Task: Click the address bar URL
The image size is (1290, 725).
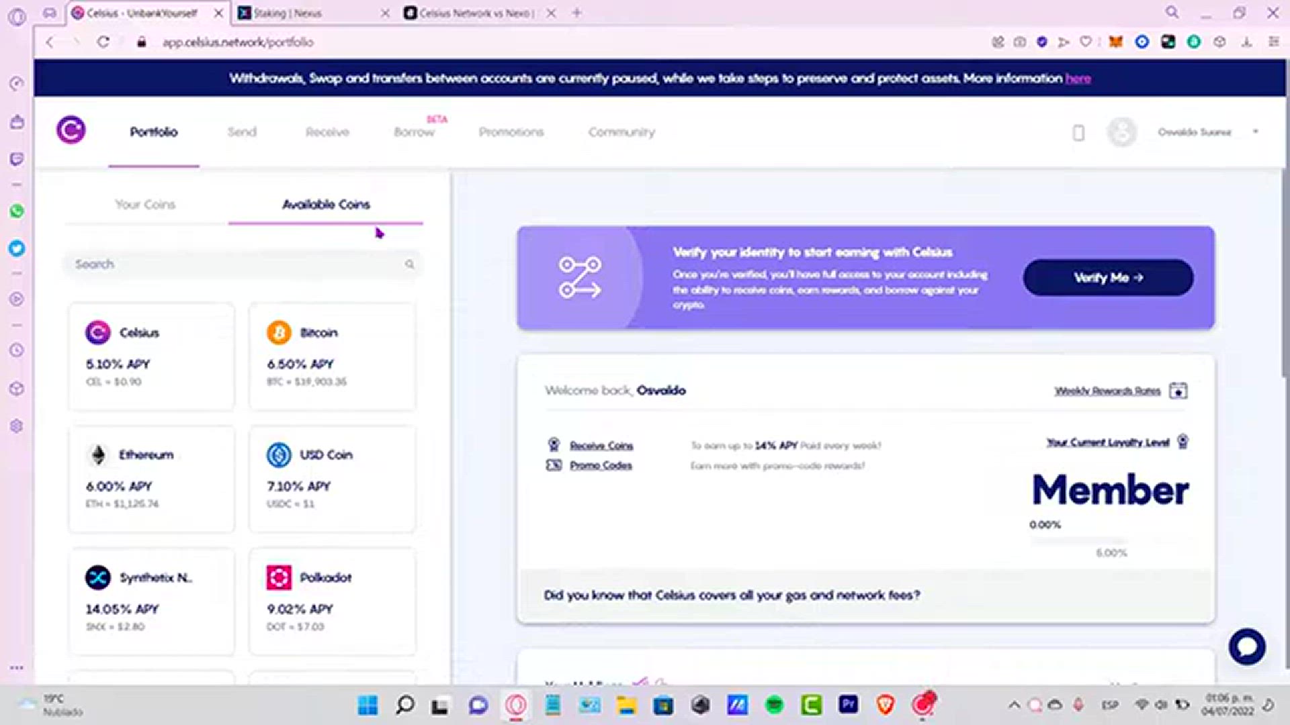Action: click(x=238, y=42)
